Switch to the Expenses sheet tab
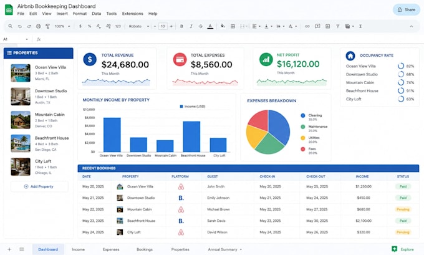The image size is (424, 255). tap(111, 249)
